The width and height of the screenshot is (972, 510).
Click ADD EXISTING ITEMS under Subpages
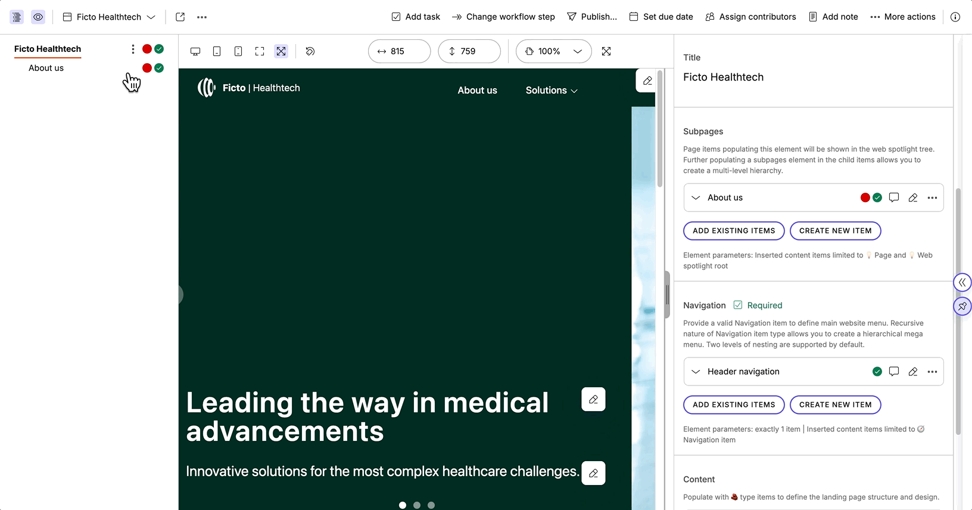point(734,231)
